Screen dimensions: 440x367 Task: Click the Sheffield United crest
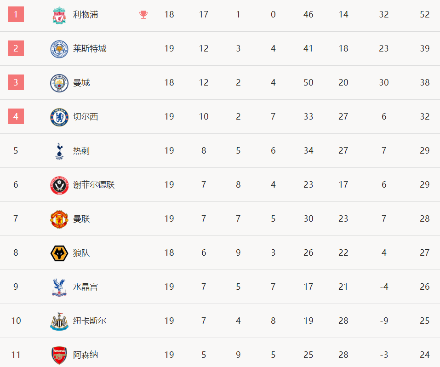[x=59, y=185]
